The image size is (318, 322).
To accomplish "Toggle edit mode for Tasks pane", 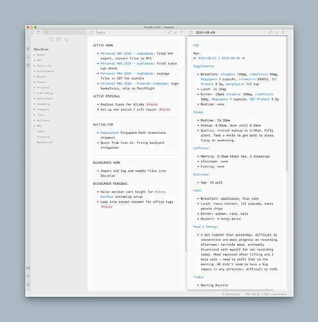I will coord(169,32).
